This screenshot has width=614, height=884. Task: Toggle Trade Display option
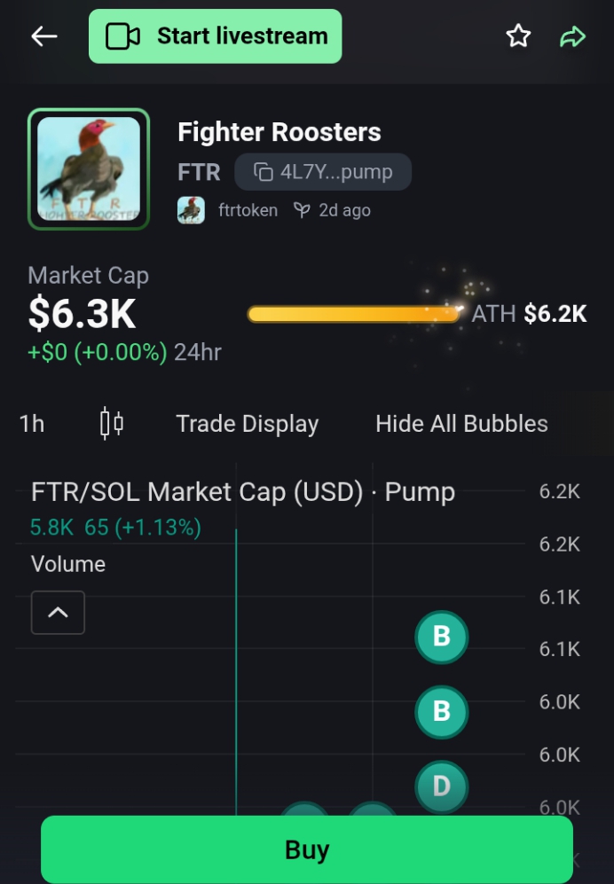pyautogui.click(x=247, y=424)
